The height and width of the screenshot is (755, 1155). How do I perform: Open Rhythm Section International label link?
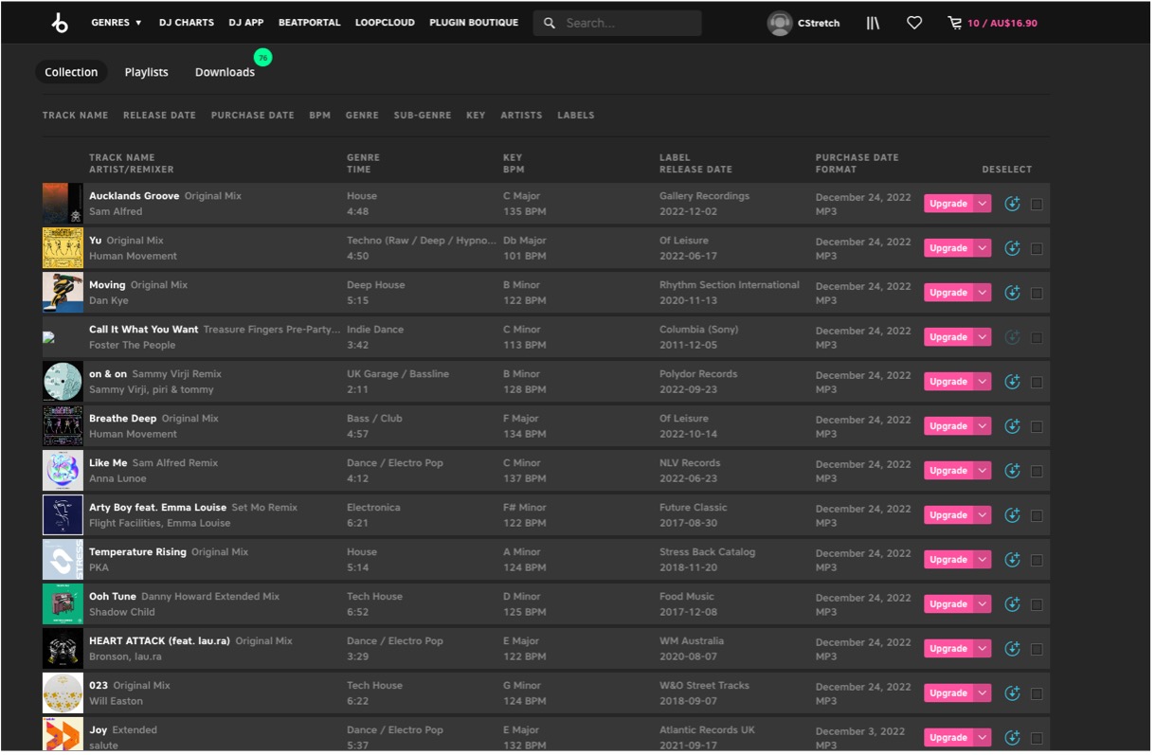click(730, 285)
